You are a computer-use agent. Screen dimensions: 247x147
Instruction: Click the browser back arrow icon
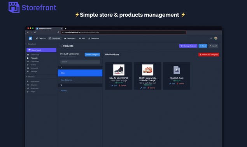[28, 32]
